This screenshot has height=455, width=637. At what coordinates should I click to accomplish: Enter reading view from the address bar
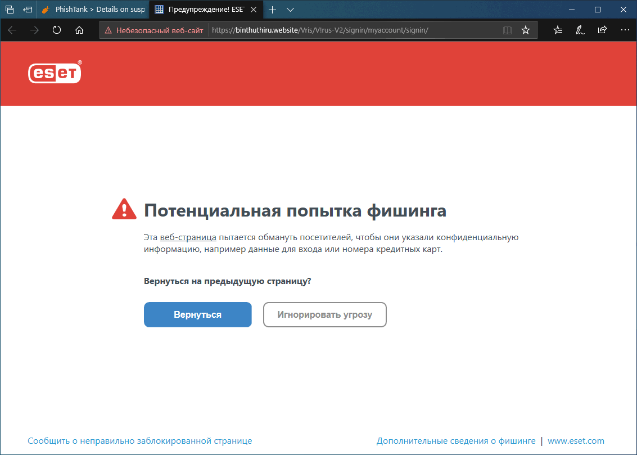pyautogui.click(x=507, y=30)
